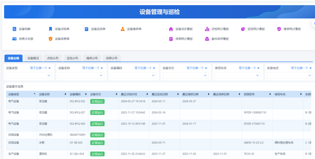The width and height of the screenshot is (315, 159).
Task: Open the 点检统计看板 bar chart icon
Action: [x=207, y=29]
